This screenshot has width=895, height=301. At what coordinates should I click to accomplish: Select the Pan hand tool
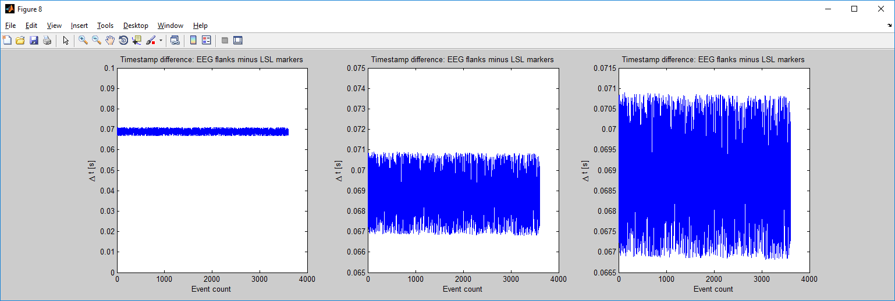pyautogui.click(x=110, y=40)
